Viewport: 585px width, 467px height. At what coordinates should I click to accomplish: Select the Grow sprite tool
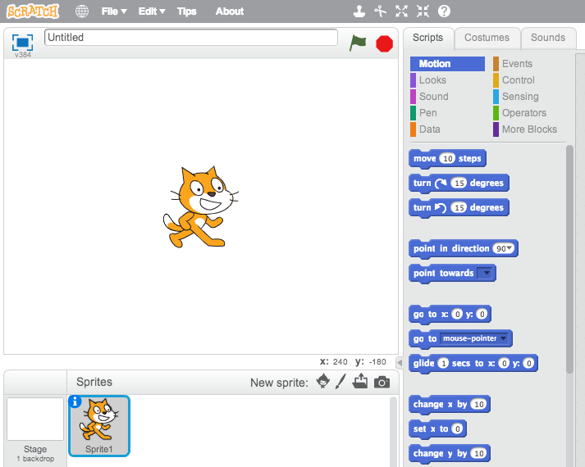point(401,11)
